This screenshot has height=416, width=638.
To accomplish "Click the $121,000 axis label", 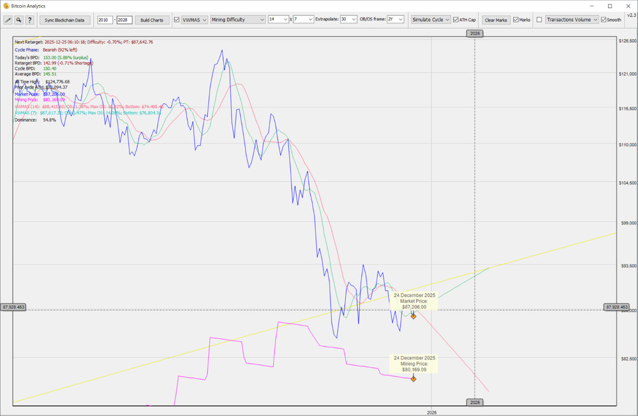I will (x=627, y=74).
